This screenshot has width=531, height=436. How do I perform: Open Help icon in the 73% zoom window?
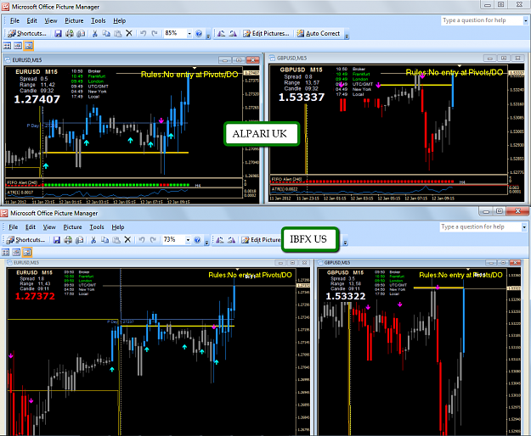[x=197, y=240]
